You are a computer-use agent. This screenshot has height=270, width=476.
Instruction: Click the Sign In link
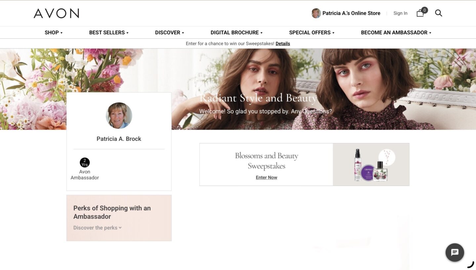click(x=400, y=13)
